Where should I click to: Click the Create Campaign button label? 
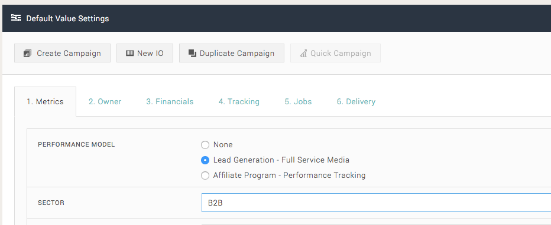click(69, 53)
